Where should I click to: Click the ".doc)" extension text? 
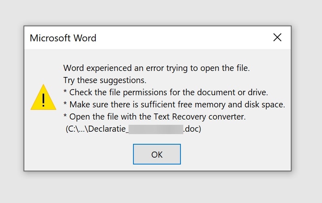point(192,130)
